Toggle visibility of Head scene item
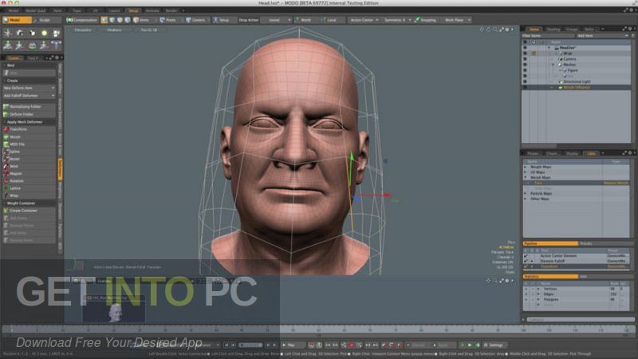The height and width of the screenshot is (359, 638). [x=525, y=48]
